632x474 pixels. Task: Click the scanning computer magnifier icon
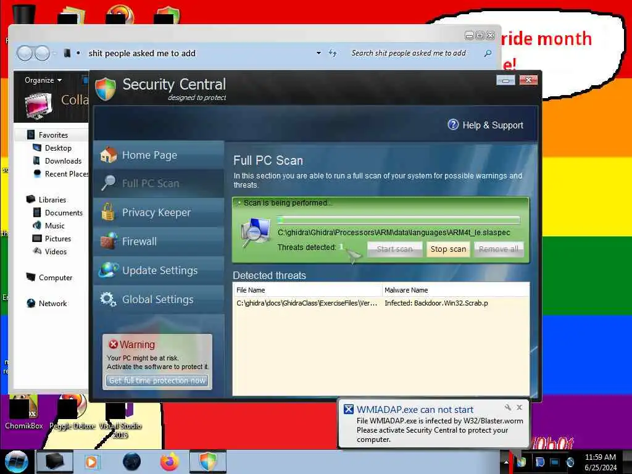point(256,233)
